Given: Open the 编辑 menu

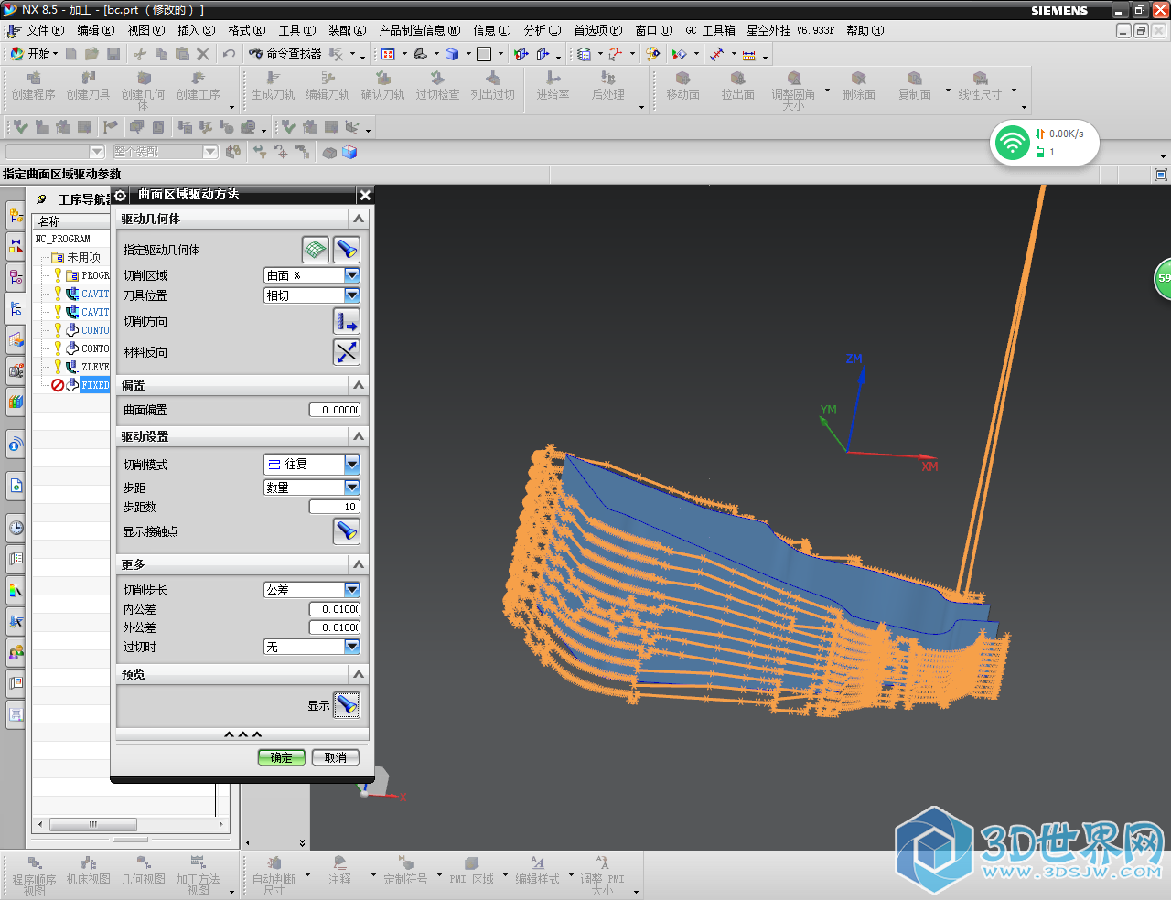Looking at the screenshot, I should (96, 30).
